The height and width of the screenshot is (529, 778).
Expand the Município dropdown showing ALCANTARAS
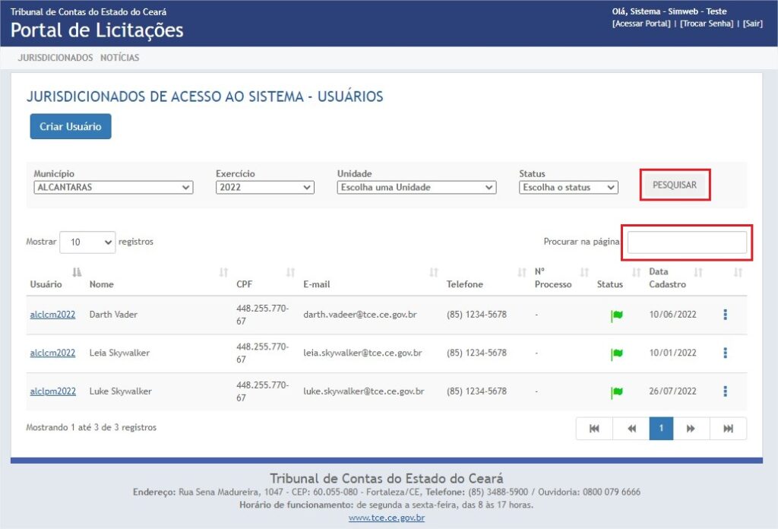point(113,188)
